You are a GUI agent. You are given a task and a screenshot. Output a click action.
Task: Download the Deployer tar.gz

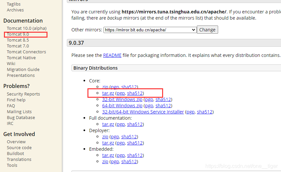tap(108, 143)
